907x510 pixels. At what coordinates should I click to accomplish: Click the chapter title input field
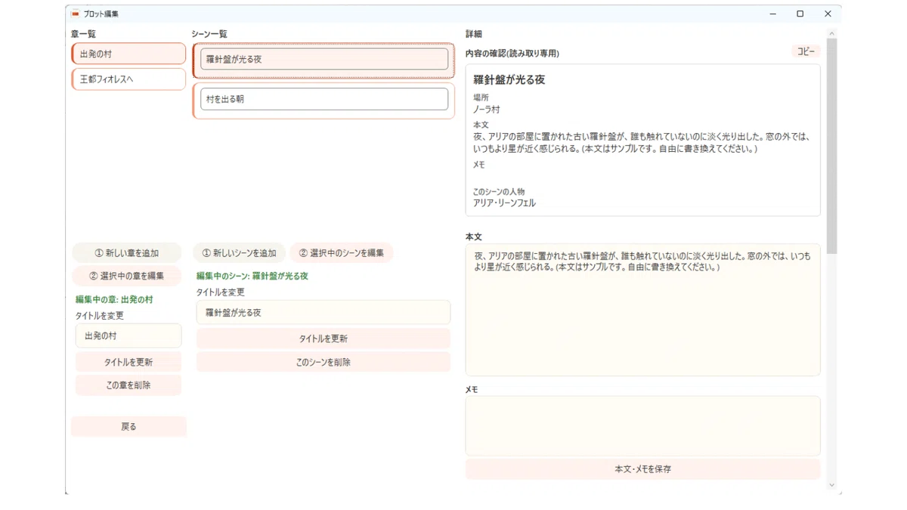[128, 335]
